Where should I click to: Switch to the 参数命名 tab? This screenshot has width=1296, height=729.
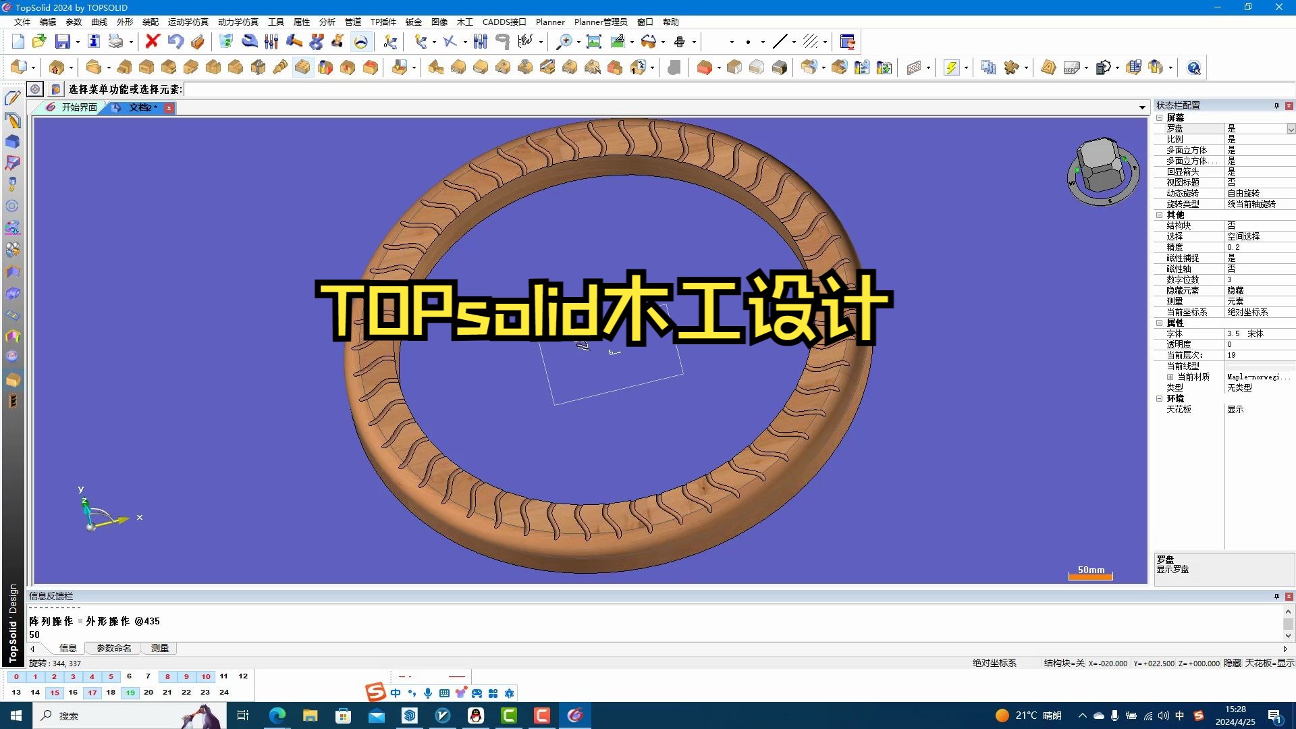tap(113, 648)
